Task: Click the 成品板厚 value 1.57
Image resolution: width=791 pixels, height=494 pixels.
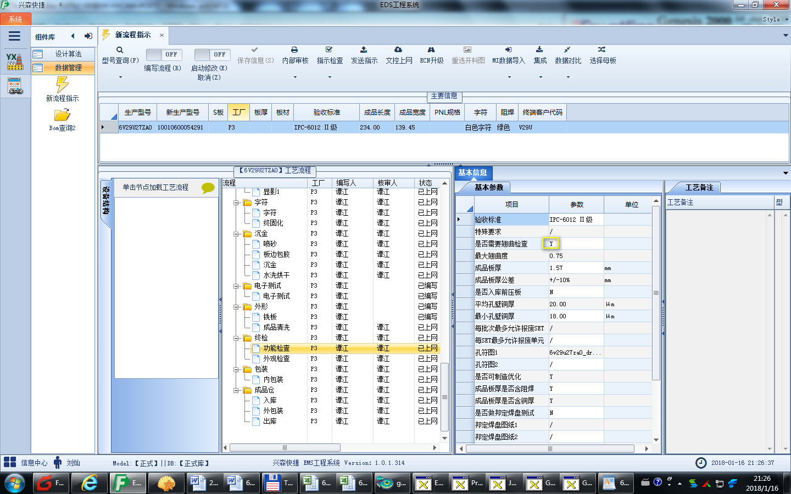Action: click(x=576, y=268)
